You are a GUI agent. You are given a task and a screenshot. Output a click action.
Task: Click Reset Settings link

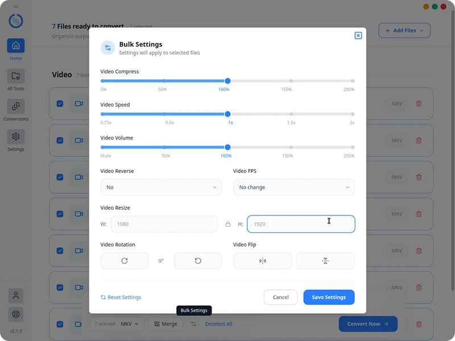tap(121, 297)
